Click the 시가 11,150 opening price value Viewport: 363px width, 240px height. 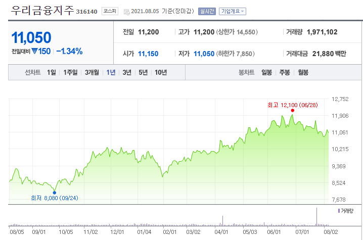coord(148,54)
